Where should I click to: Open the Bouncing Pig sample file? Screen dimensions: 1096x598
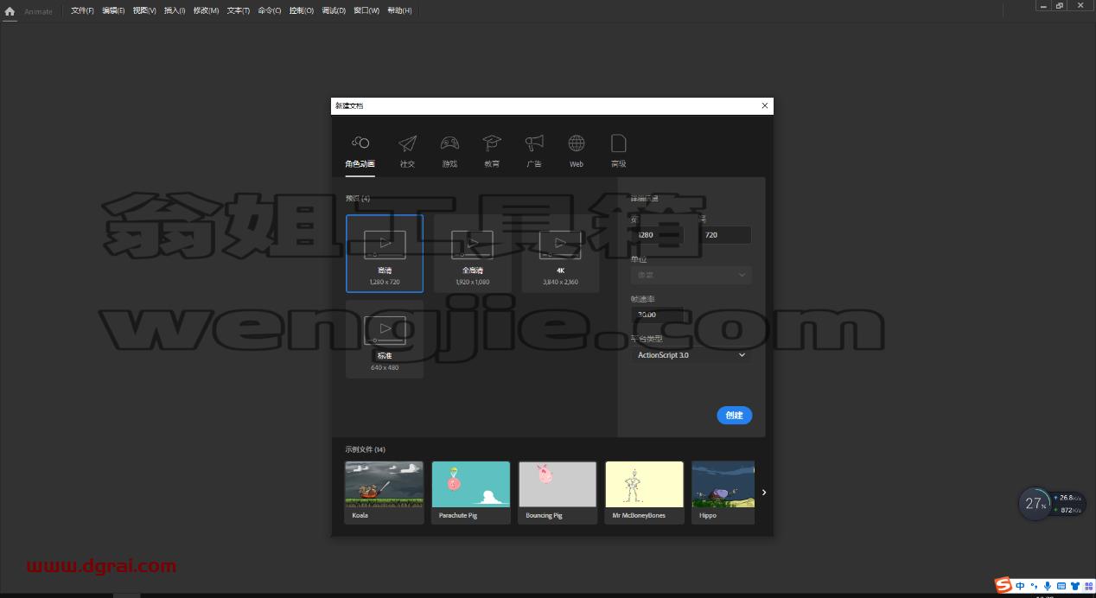[558, 493]
